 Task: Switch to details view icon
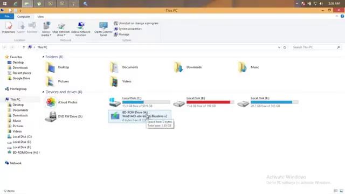pyautogui.click(x=335, y=191)
